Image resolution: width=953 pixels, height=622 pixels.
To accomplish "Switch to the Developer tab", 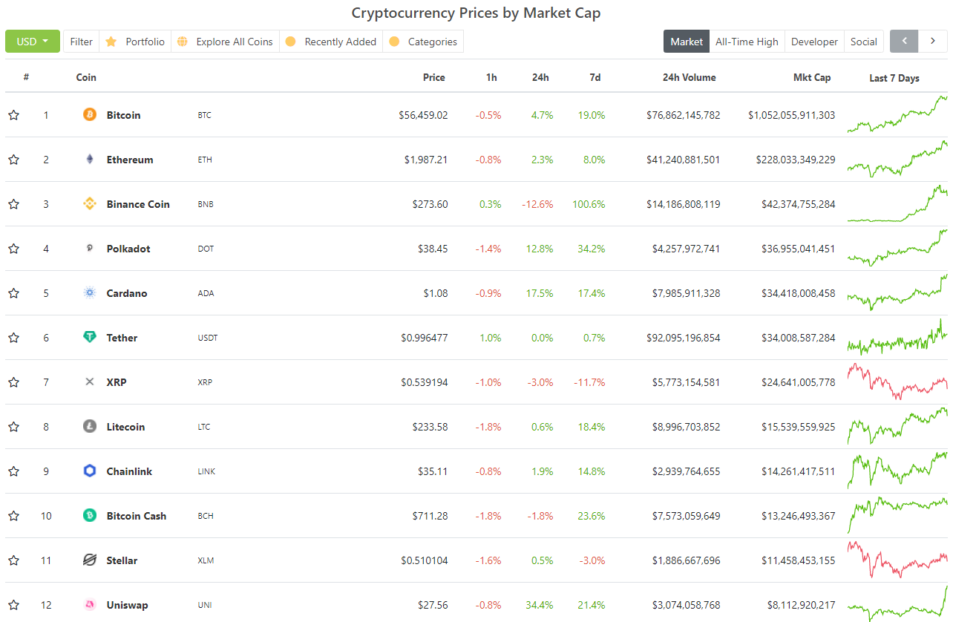I will (814, 42).
